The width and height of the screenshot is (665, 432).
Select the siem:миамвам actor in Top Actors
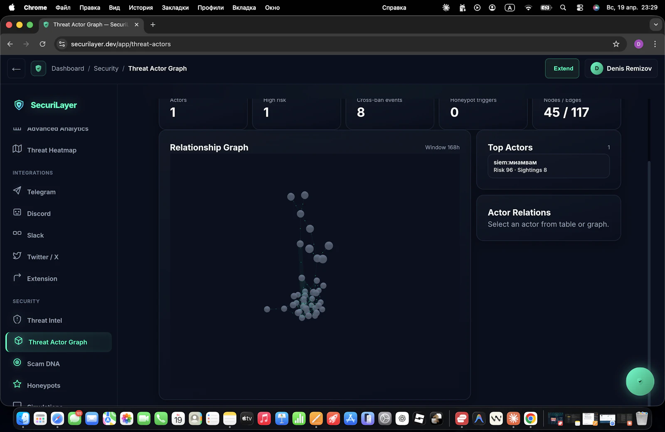point(548,166)
